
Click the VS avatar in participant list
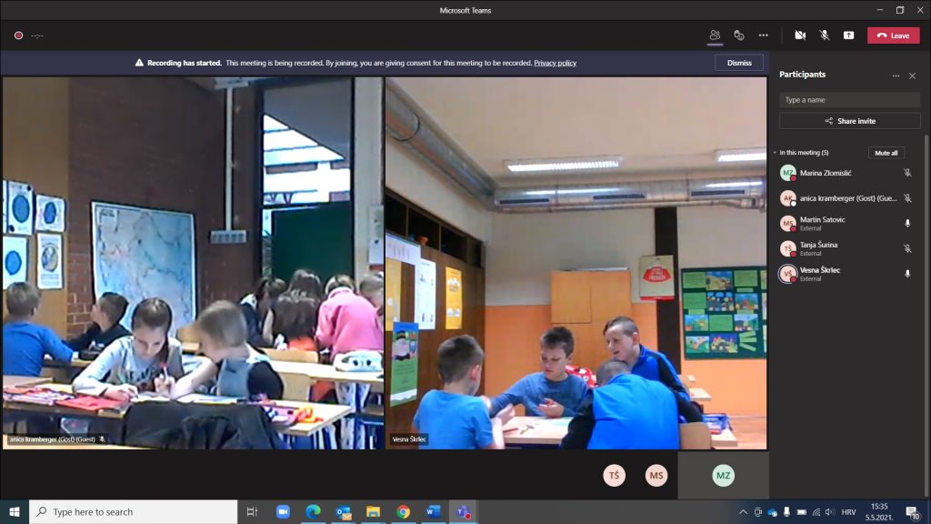(x=788, y=274)
